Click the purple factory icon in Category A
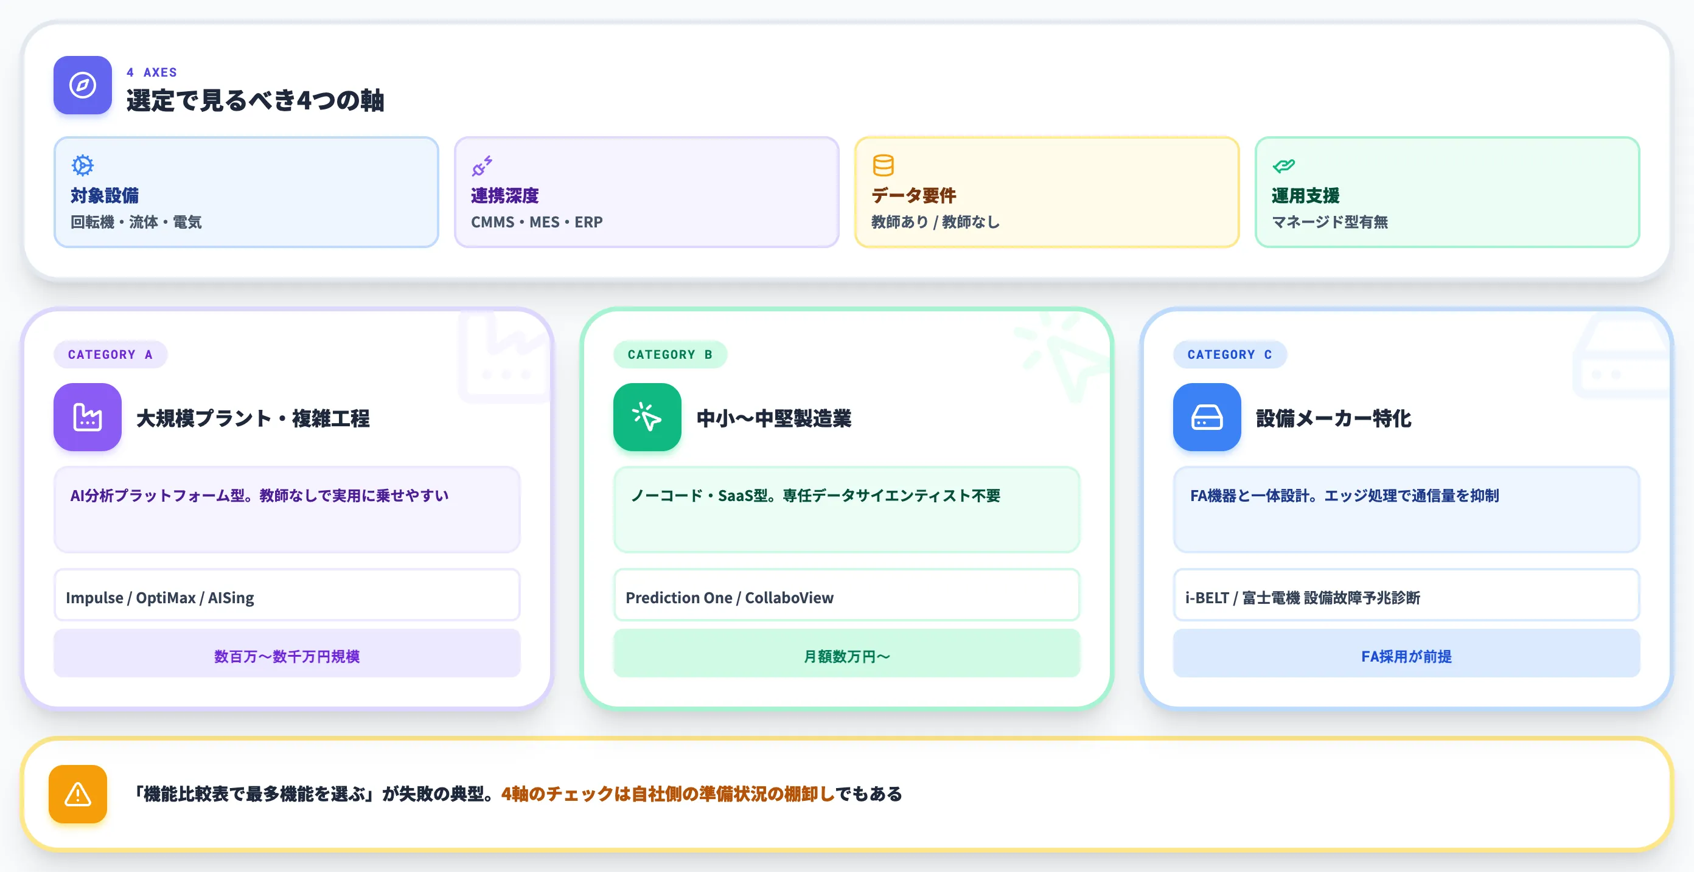 [88, 417]
